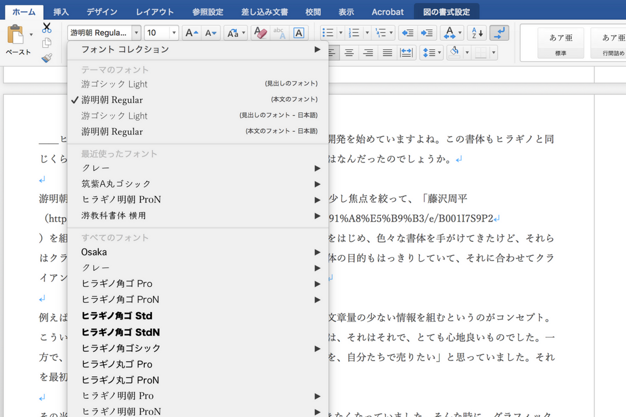
Task: Click the increase indent icon
Action: click(427, 33)
